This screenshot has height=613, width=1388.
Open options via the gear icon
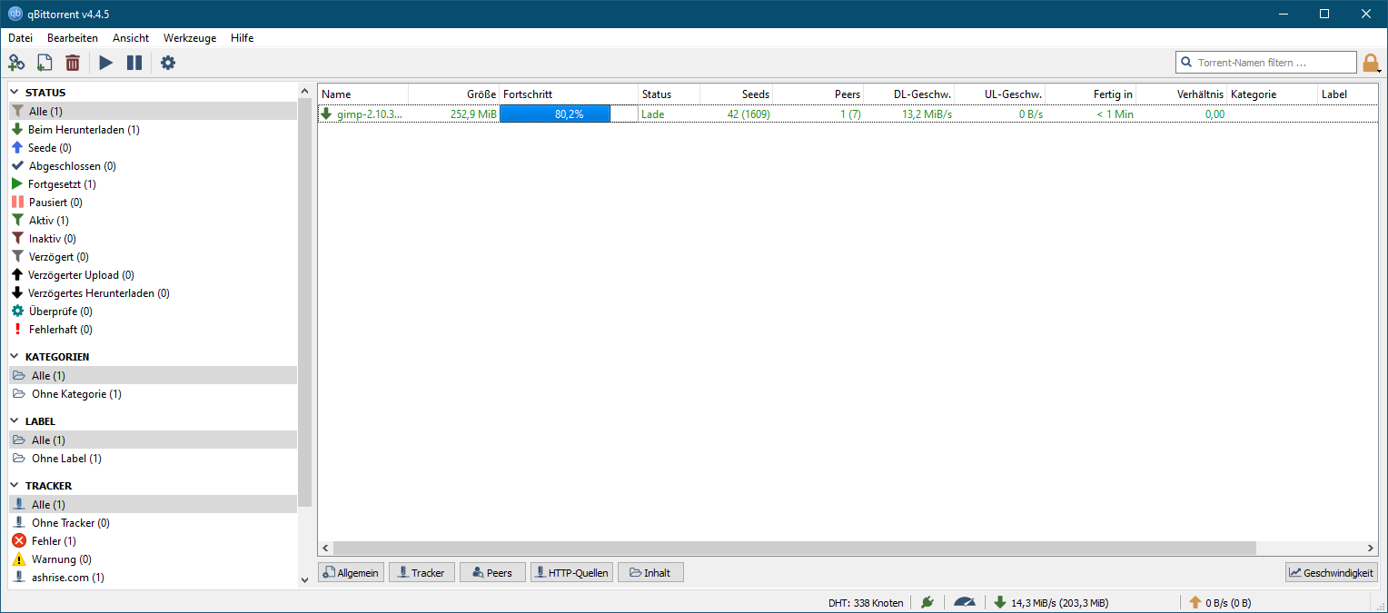point(168,63)
